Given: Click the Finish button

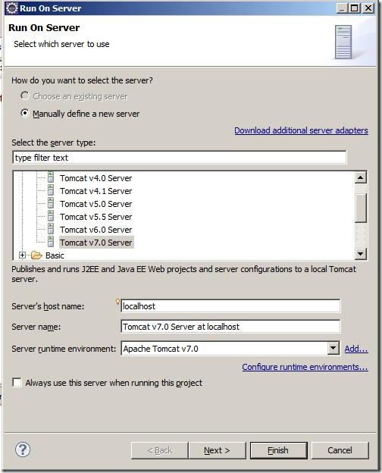Looking at the screenshot, I should (278, 450).
